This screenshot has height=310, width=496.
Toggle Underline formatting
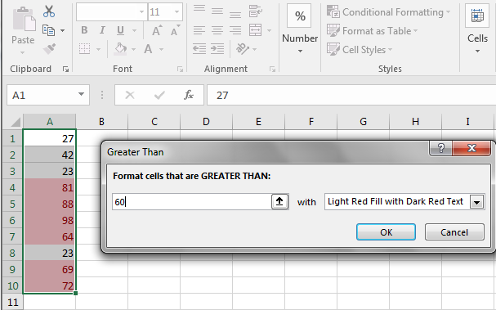pyautogui.click(x=120, y=30)
